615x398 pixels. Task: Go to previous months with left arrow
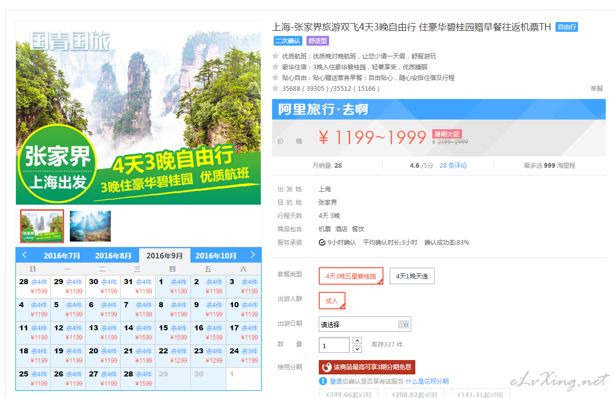[24, 255]
